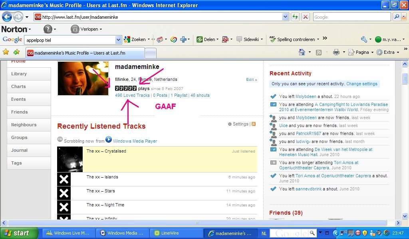Open Charts in the profile sidebar
This screenshot has width=409, height=239.
pos(29,86)
